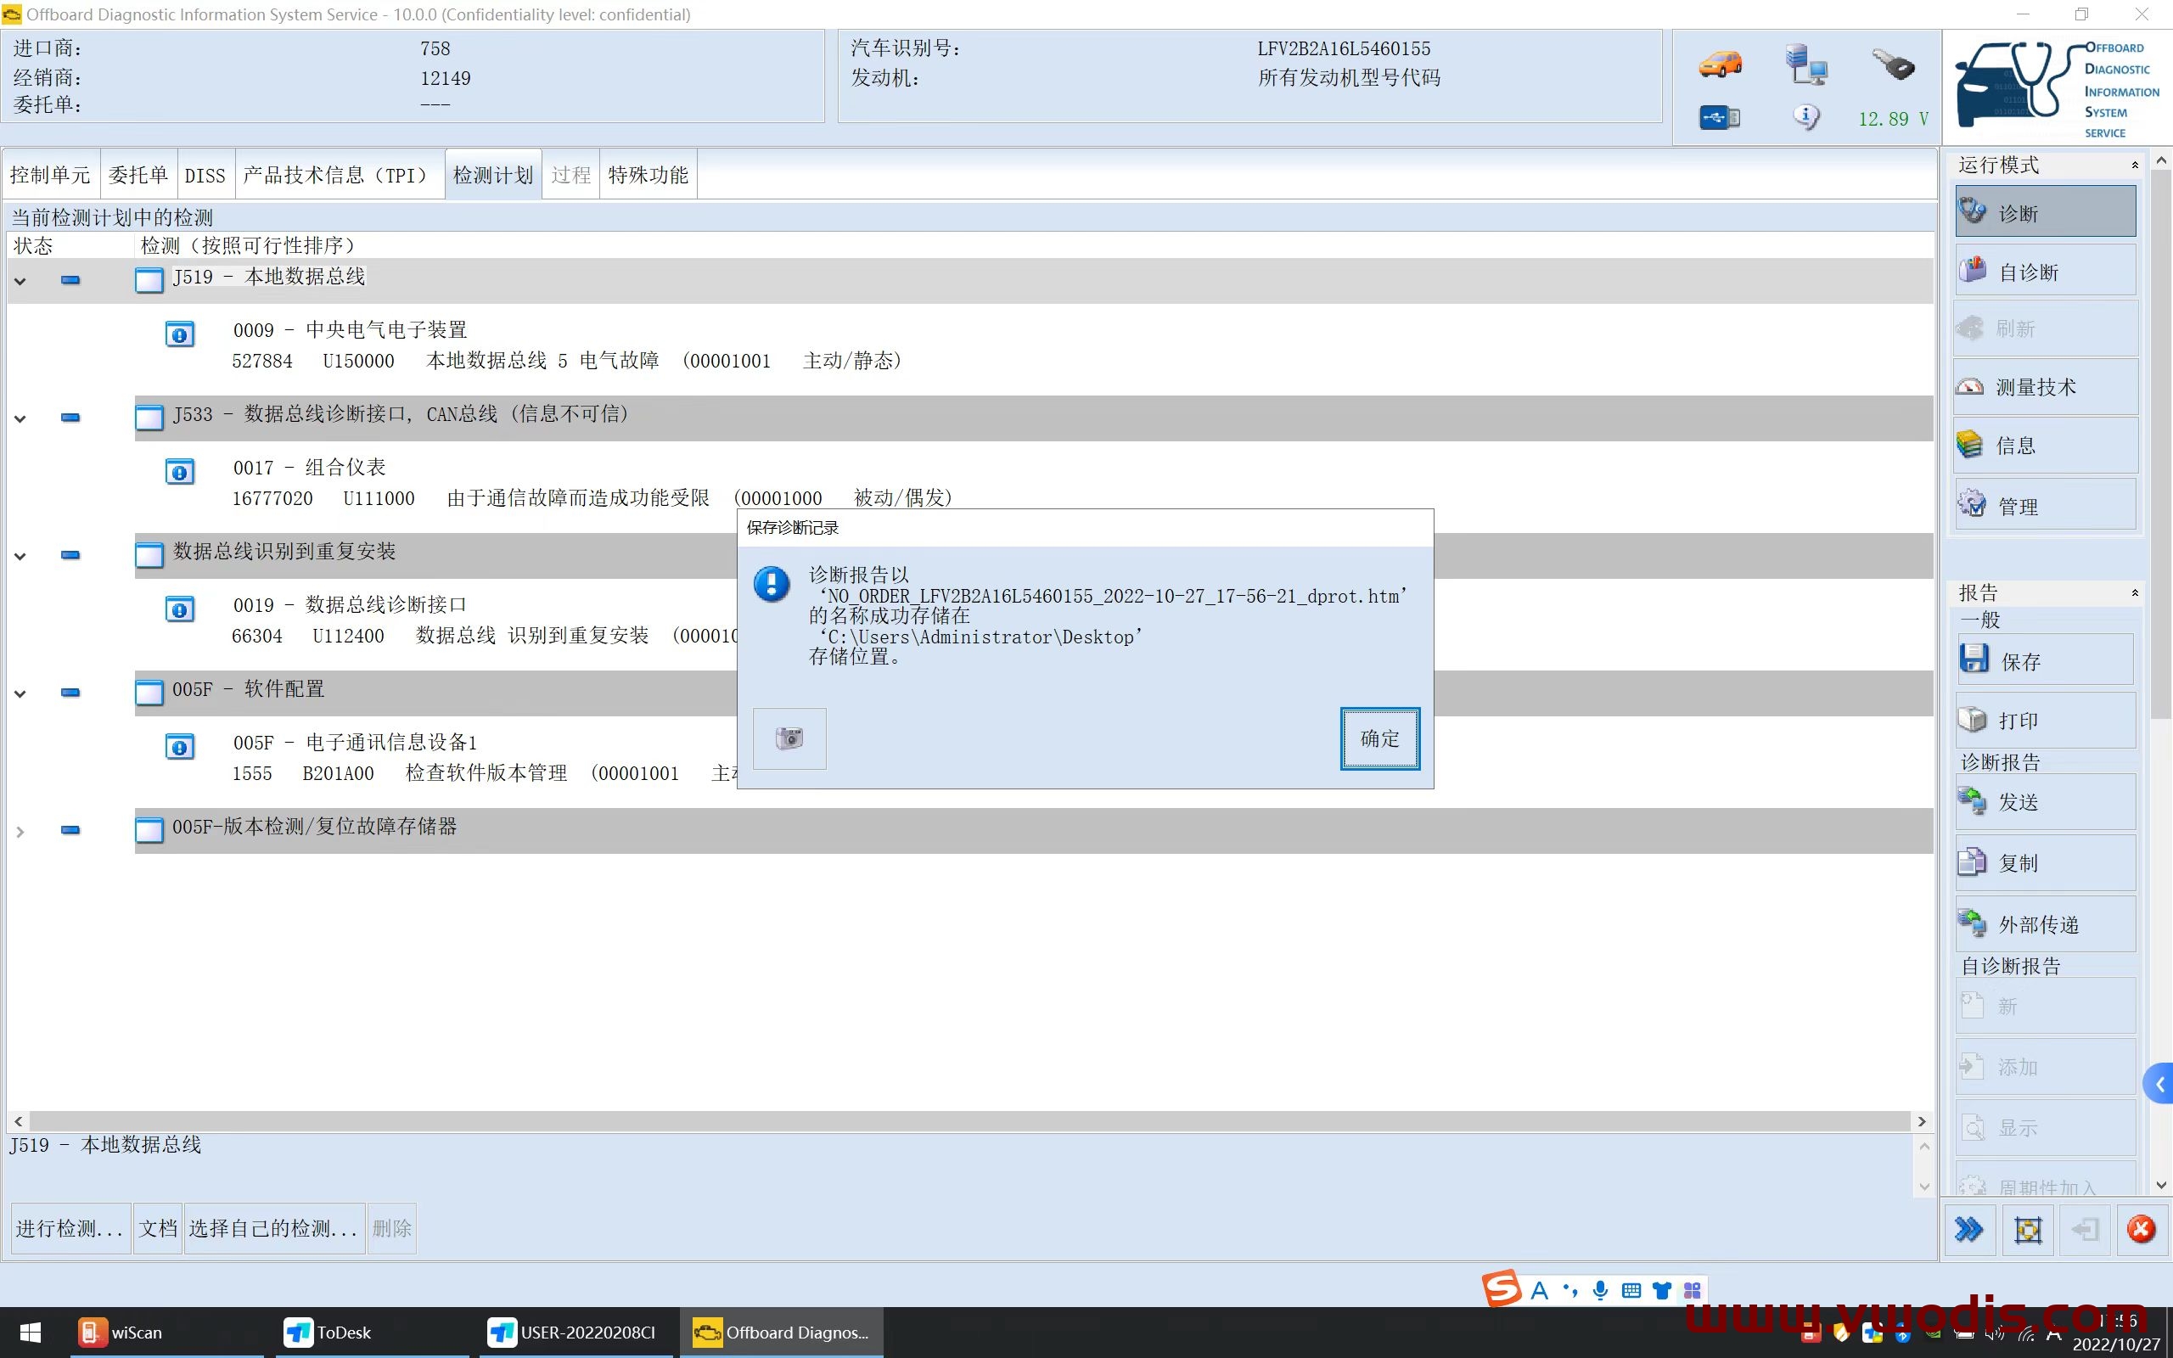Switch to the 控制单元 tab

tap(50, 174)
